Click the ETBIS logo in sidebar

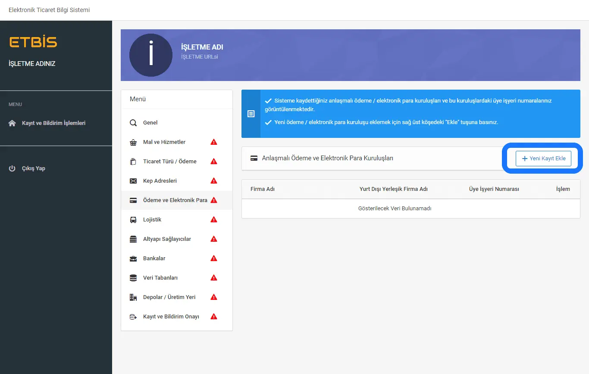[33, 42]
